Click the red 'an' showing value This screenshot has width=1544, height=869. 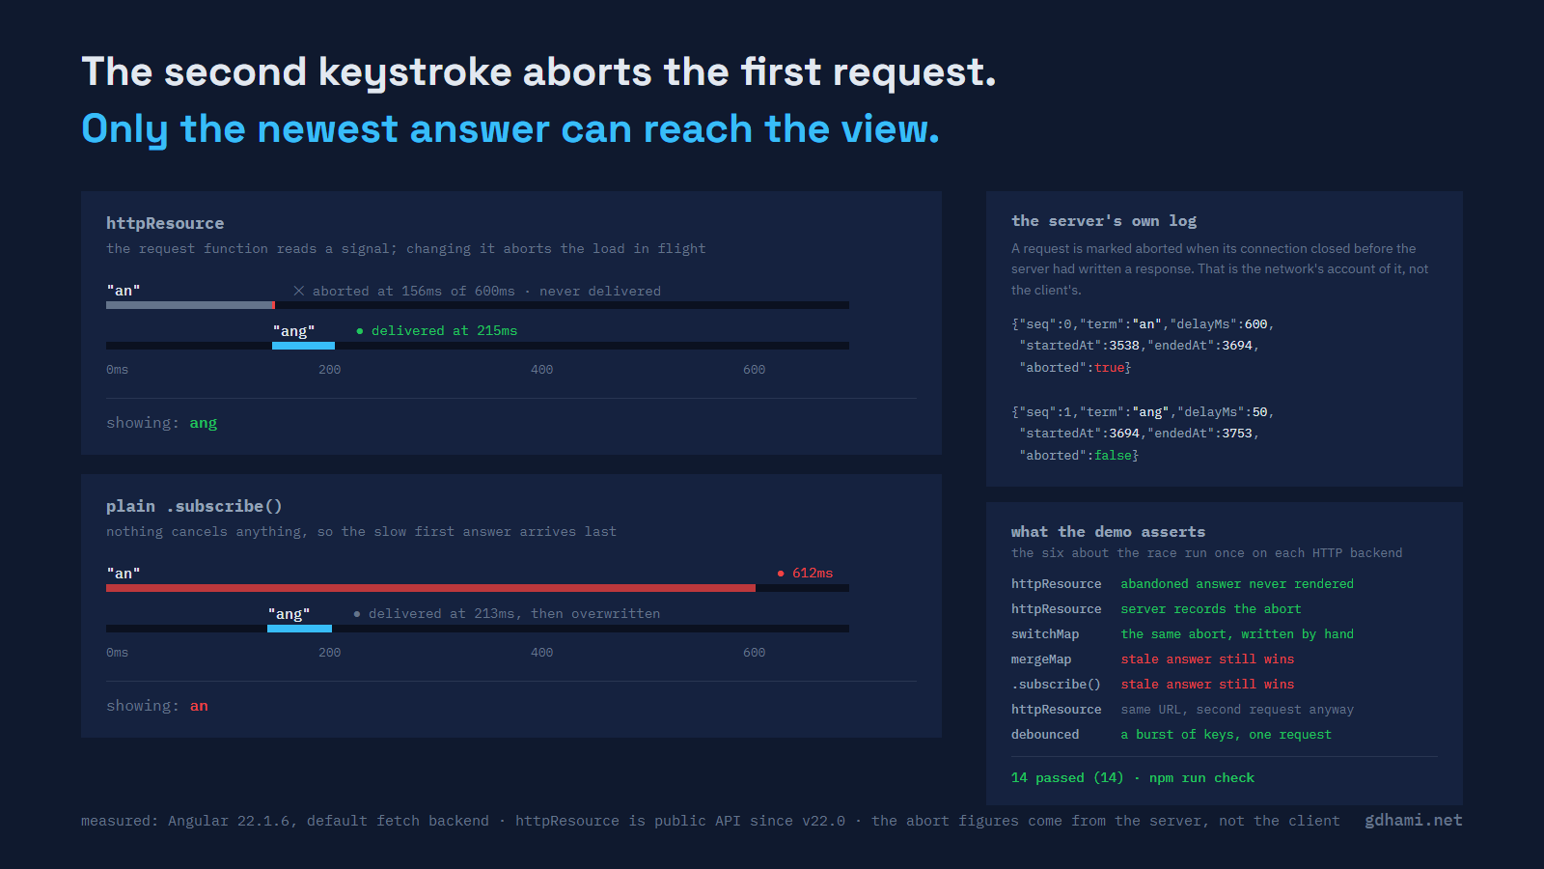pos(199,706)
